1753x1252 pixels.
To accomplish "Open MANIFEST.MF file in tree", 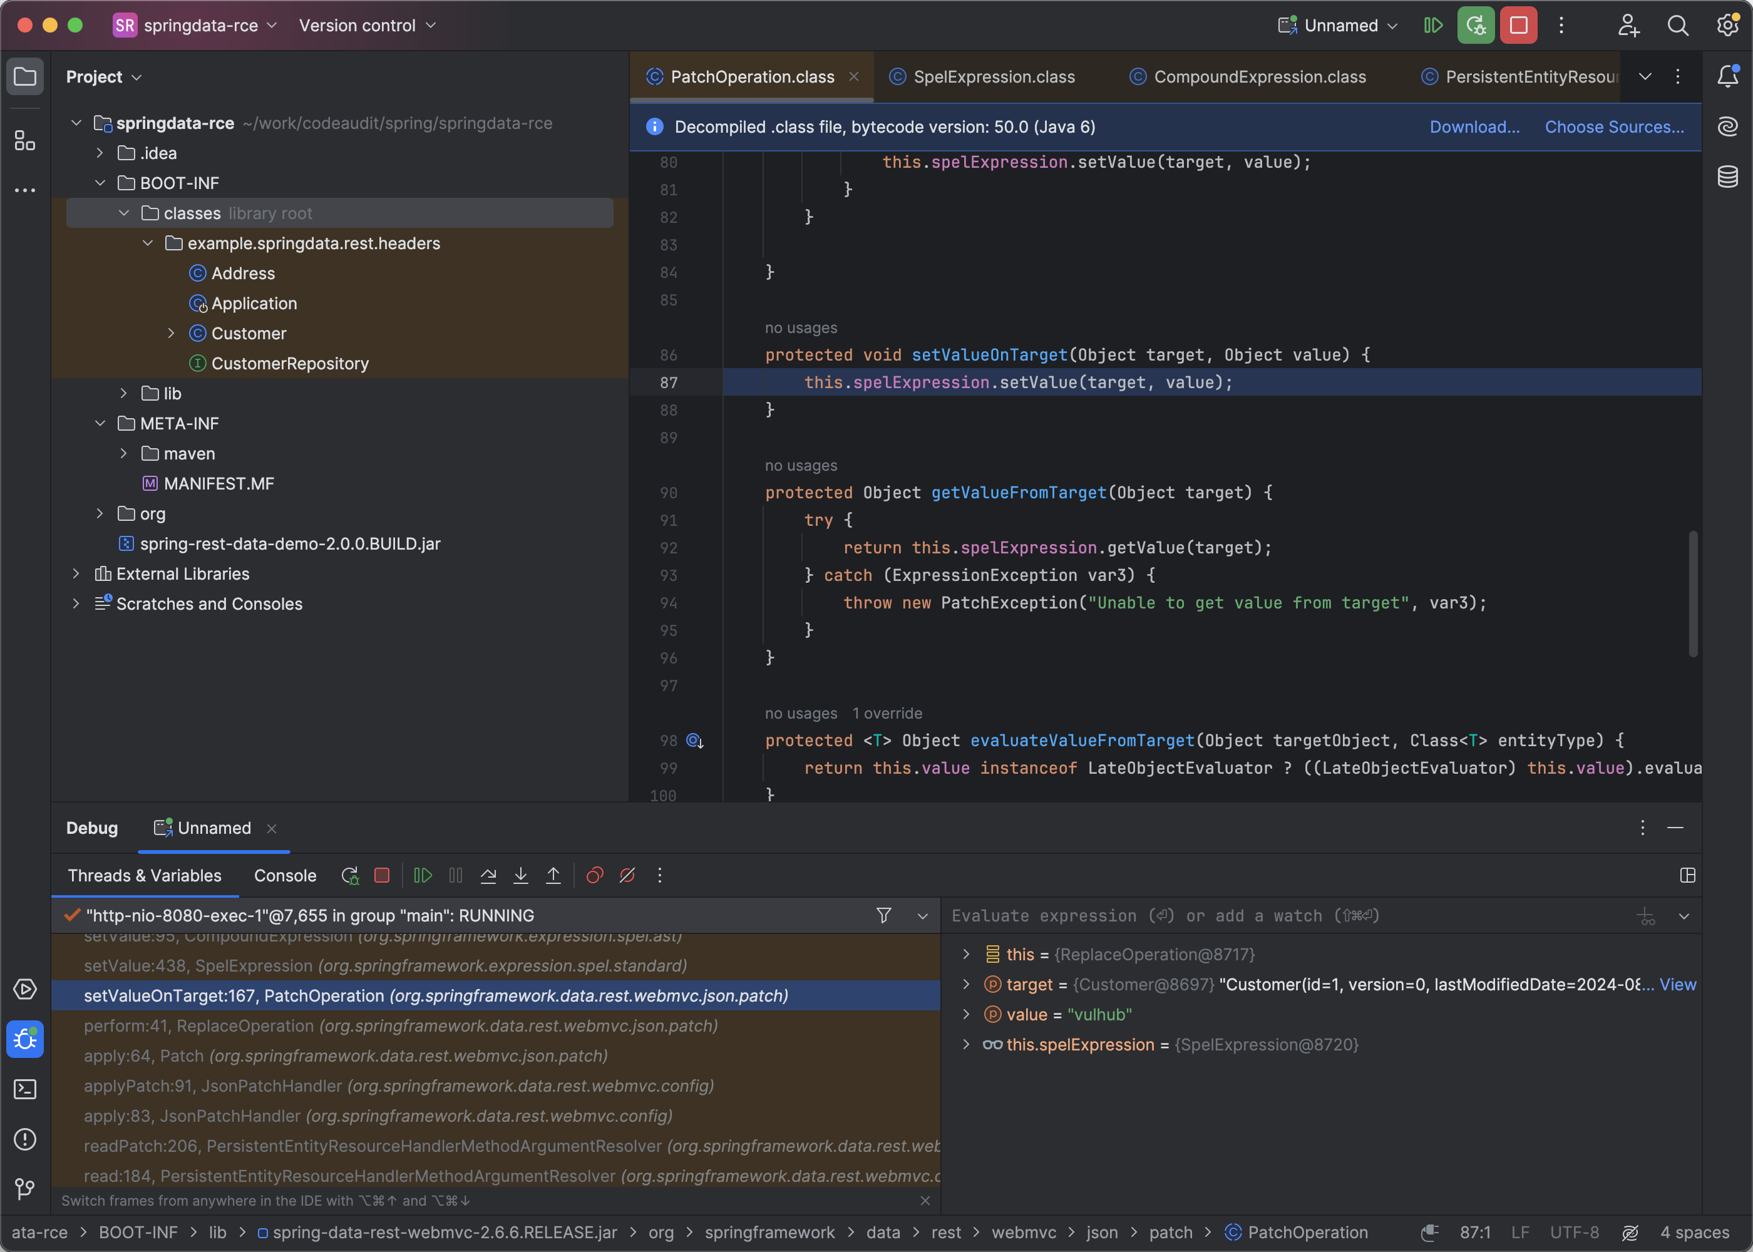I will [218, 483].
